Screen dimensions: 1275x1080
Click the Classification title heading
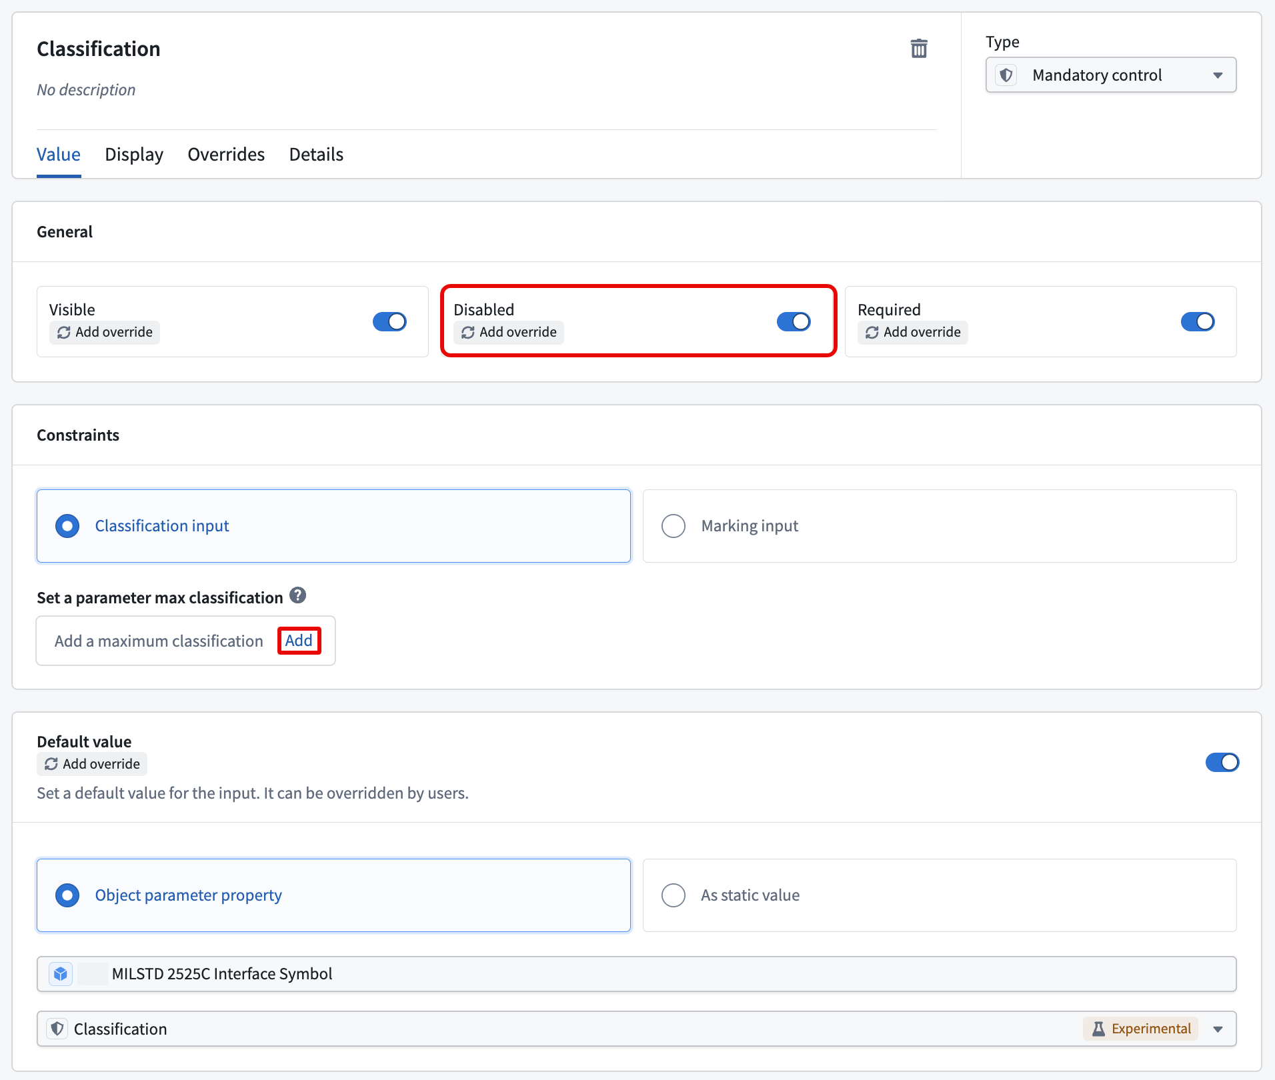point(99,49)
